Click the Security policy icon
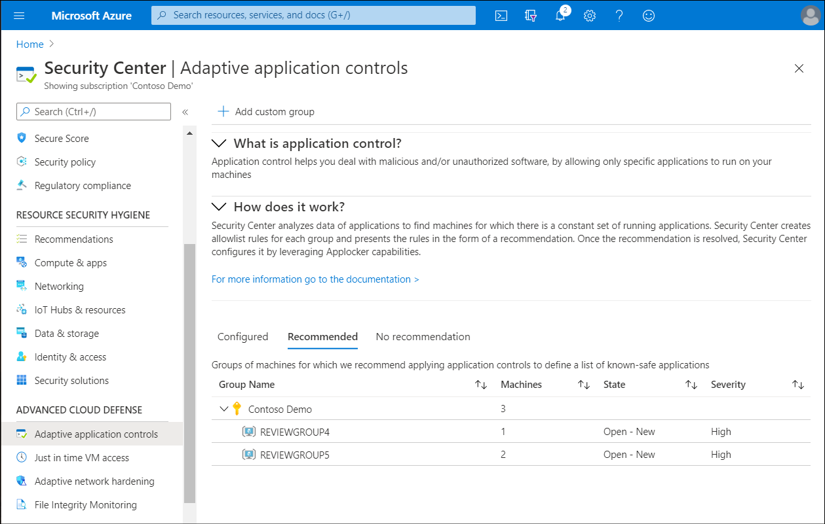825x524 pixels. [22, 162]
